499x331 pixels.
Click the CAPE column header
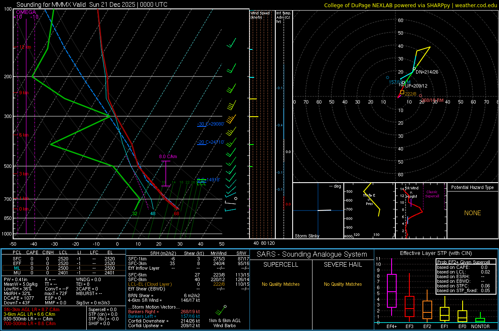32,252
